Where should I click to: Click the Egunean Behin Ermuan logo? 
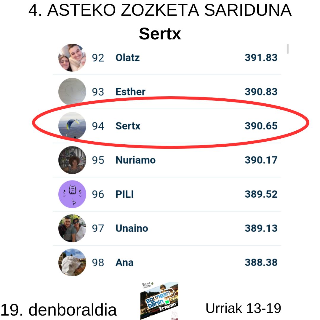point(159,301)
